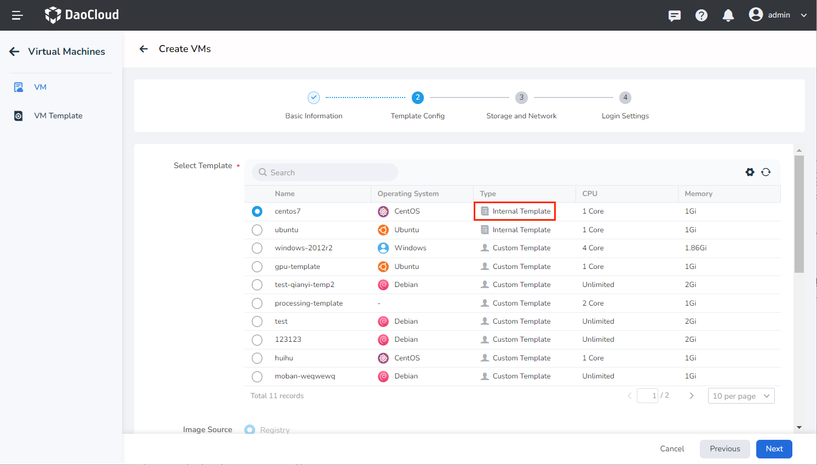Choose the gpu-template radio button

point(257,267)
